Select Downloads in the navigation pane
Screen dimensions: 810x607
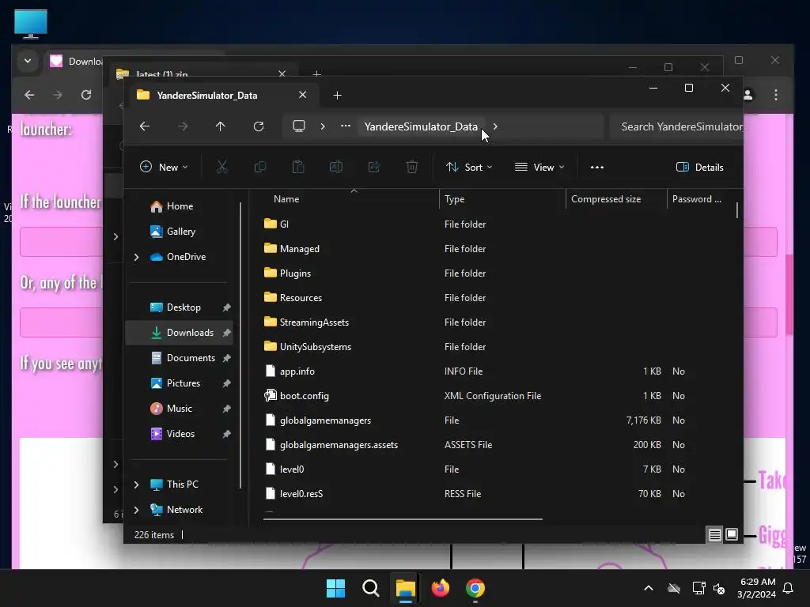pyautogui.click(x=180, y=333)
